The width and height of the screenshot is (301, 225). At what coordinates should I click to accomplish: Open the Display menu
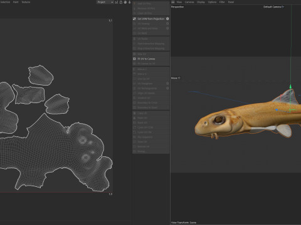tap(201, 2)
